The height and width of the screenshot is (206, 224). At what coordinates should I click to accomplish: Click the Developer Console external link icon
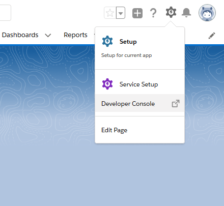click(176, 103)
